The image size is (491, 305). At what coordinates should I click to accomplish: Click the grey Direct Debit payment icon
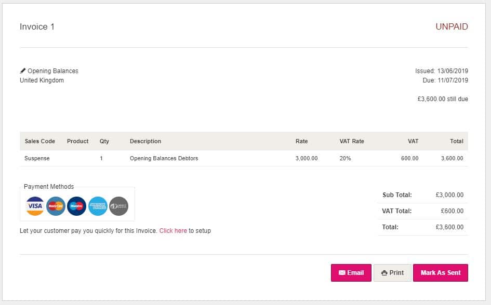118,206
